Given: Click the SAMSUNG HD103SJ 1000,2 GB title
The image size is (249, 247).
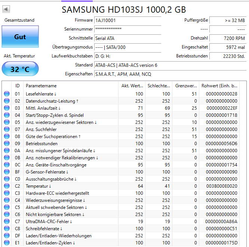Looking at the screenshot, I should 124,9.
